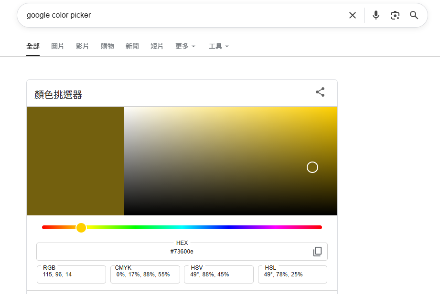Expand the 更多 dropdown
The image size is (440, 294).
185,46
